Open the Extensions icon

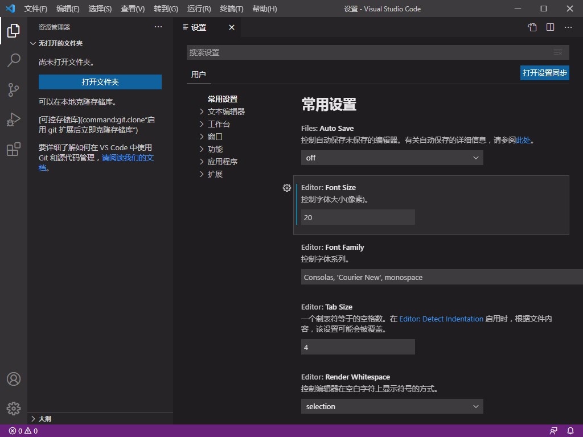(13, 149)
